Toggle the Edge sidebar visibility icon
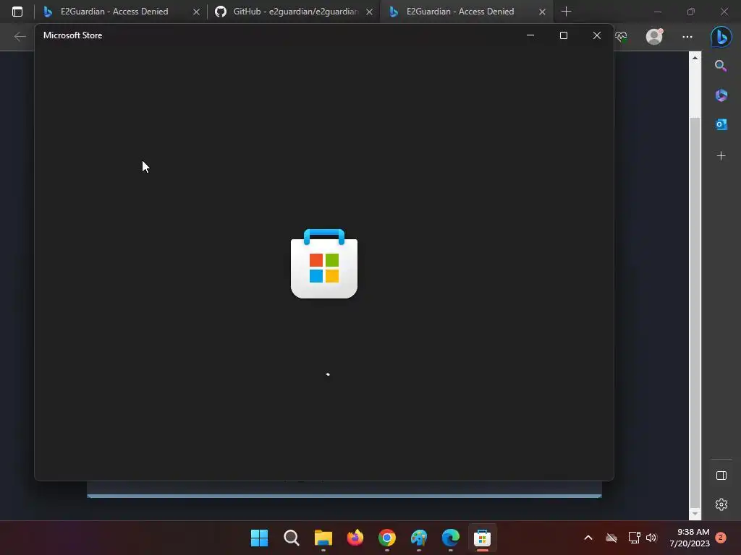 click(721, 476)
